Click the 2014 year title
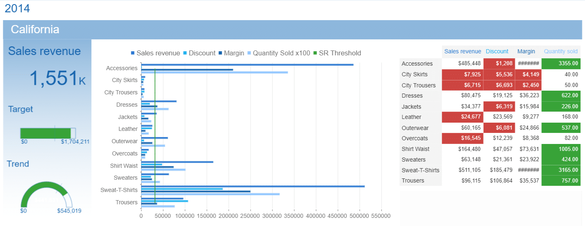 pyautogui.click(x=17, y=8)
